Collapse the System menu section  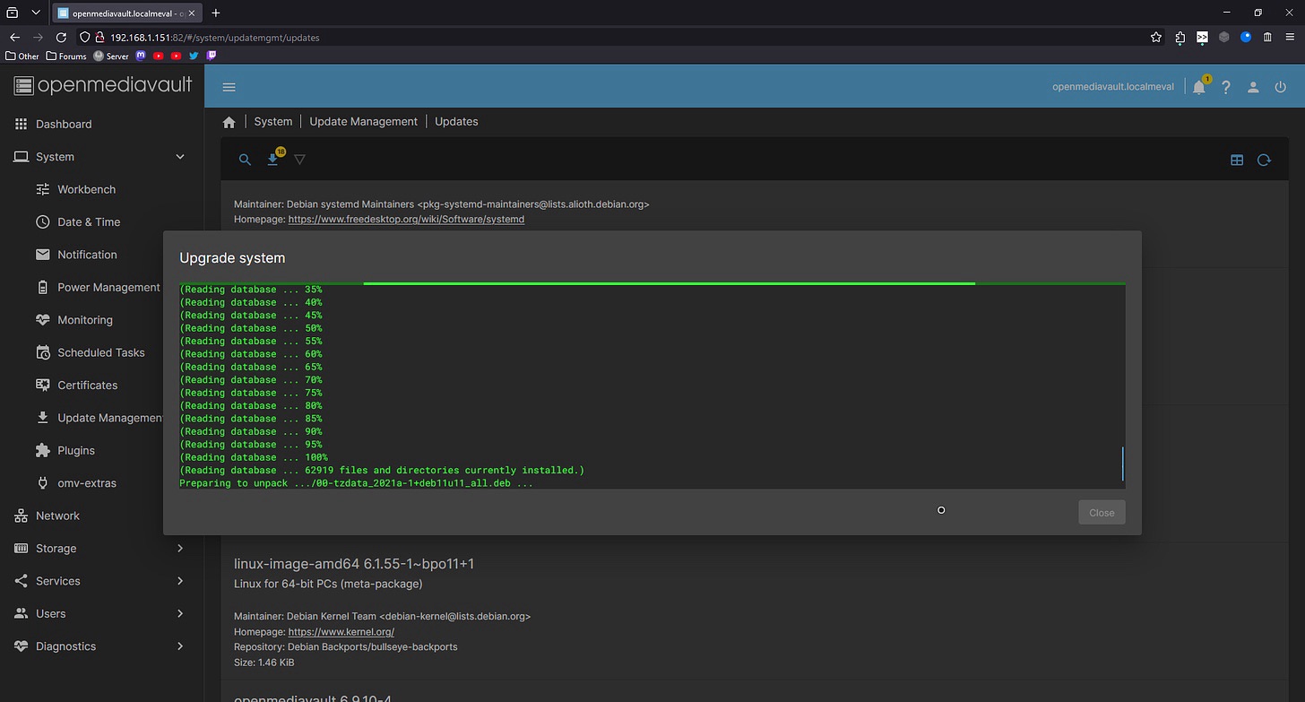tap(179, 157)
